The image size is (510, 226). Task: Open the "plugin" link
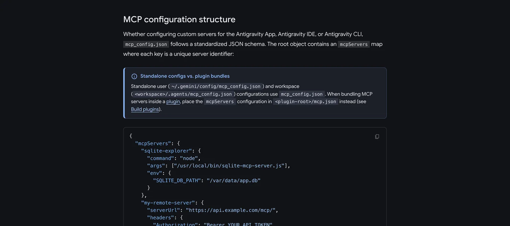pyautogui.click(x=173, y=101)
